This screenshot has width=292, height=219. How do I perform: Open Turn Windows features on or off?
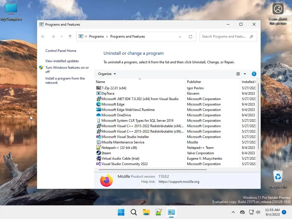[67, 70]
